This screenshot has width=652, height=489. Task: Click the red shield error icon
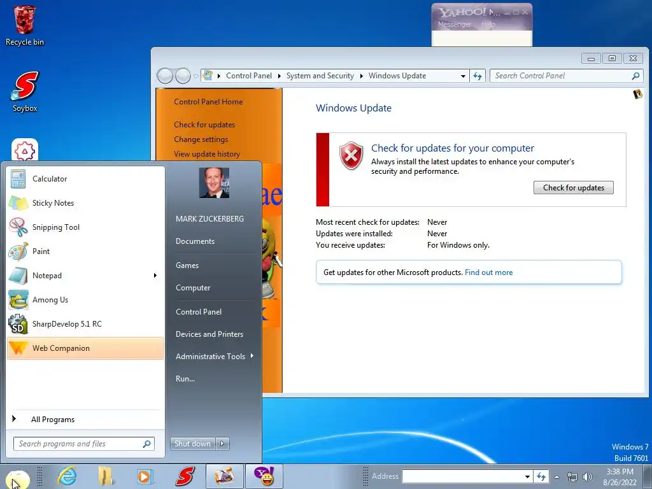[x=351, y=155]
